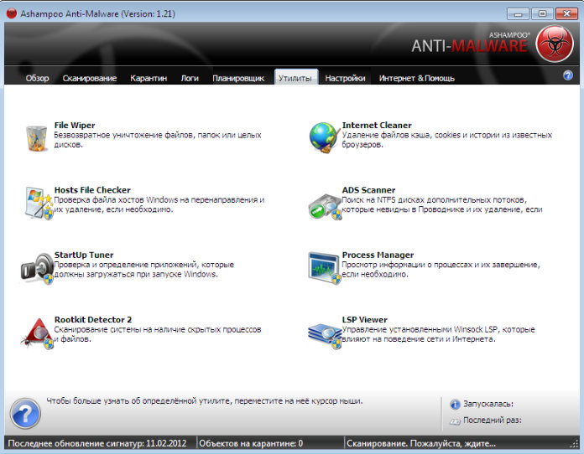This screenshot has width=584, height=454.
Task: Click the Ashampoo title bar app icon
Action: click(12, 13)
